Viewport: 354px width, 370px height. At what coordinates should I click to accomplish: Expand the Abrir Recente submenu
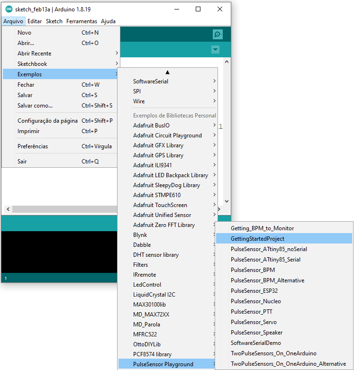coord(60,54)
